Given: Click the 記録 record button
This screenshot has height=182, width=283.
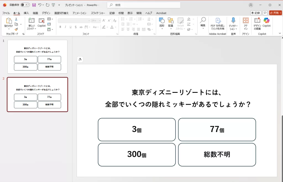Looking at the screenshot, I should 256,13.
